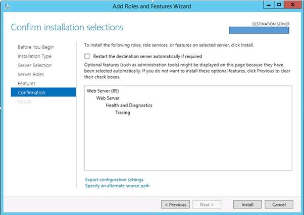Maximize the wizard window

(x=278, y=5)
